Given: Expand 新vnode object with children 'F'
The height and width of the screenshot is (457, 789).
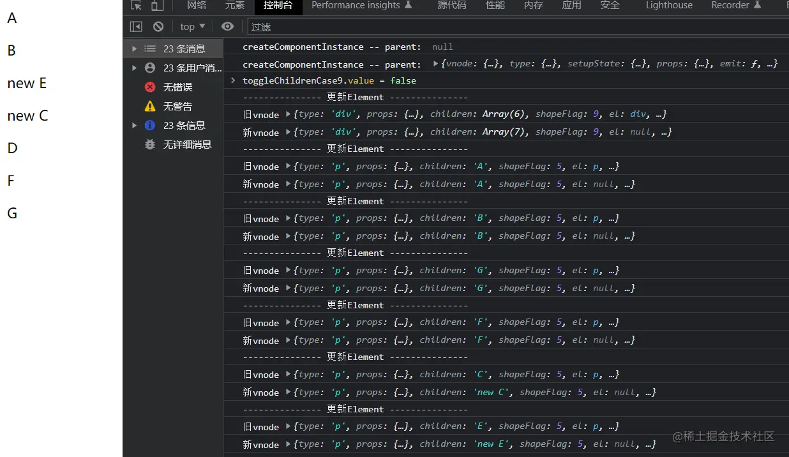Looking at the screenshot, I should coord(289,340).
